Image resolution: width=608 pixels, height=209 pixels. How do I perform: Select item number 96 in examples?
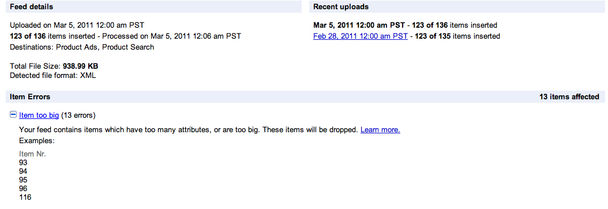click(23, 189)
